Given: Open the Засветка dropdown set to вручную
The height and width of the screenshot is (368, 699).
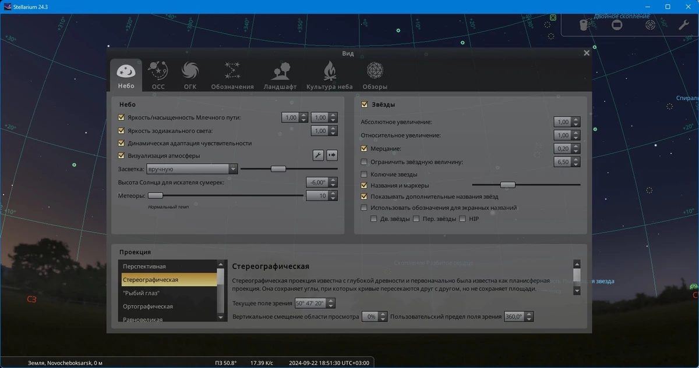Looking at the screenshot, I should click(x=192, y=169).
